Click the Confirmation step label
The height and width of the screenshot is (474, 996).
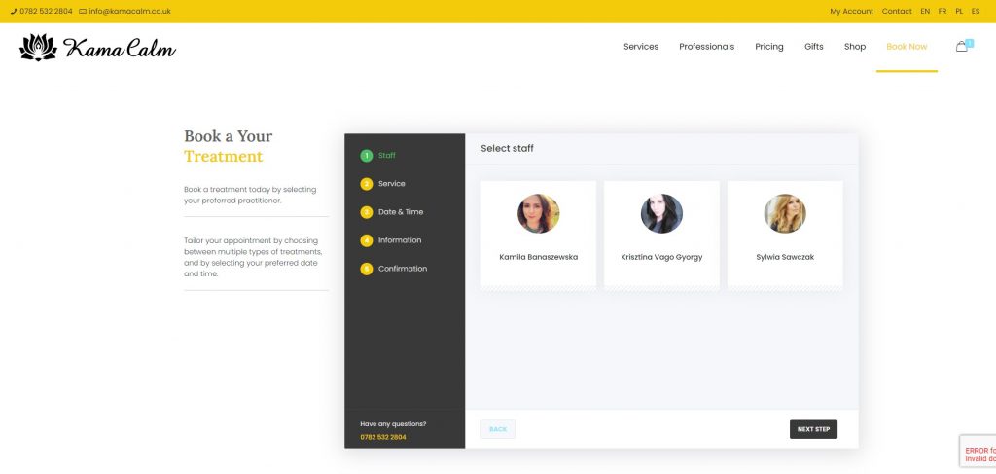[403, 269]
